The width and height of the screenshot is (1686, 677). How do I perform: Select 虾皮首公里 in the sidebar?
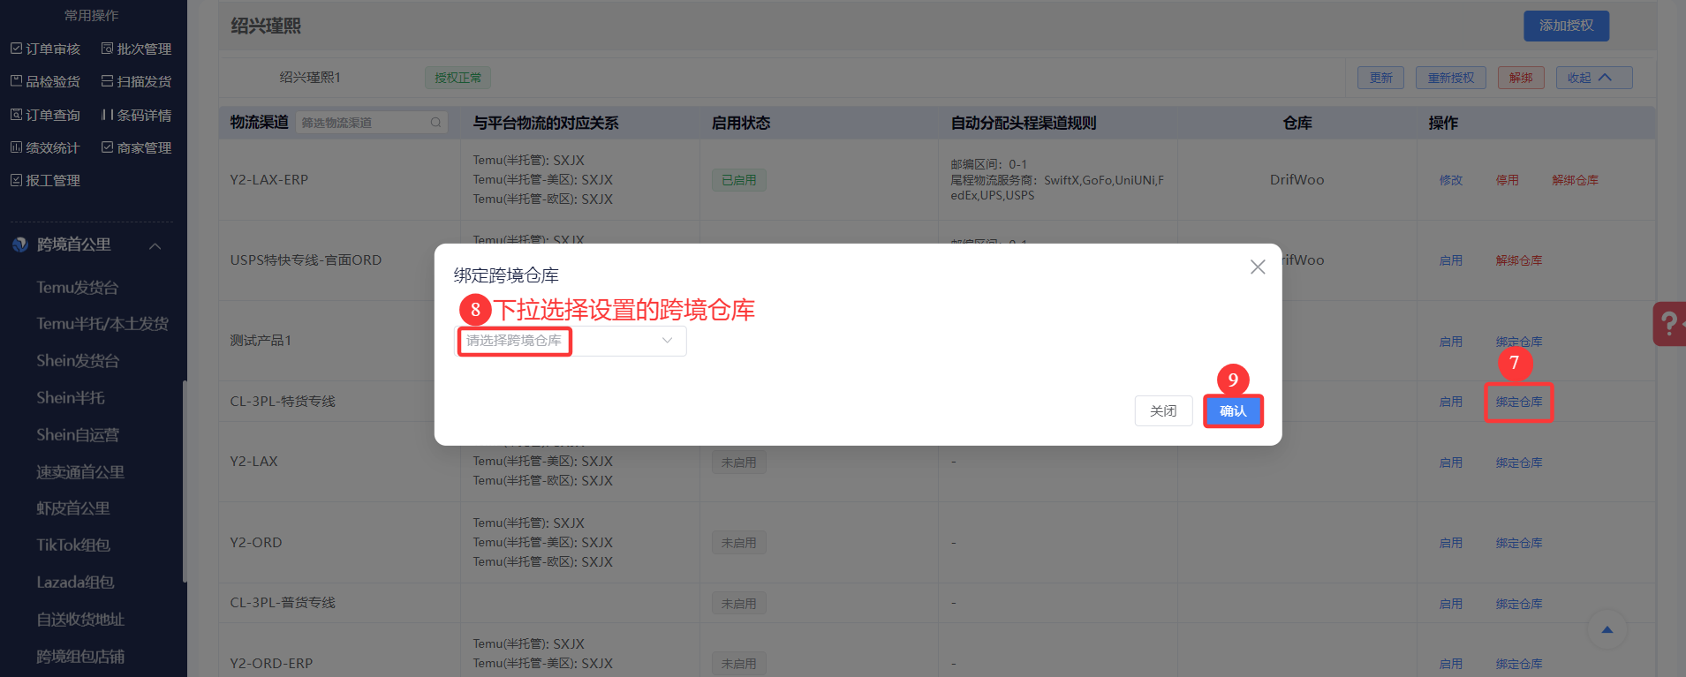pos(73,508)
